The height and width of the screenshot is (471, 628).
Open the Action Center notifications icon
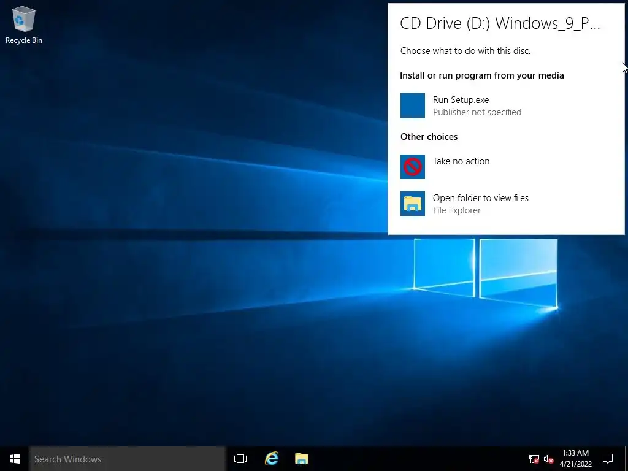608,459
